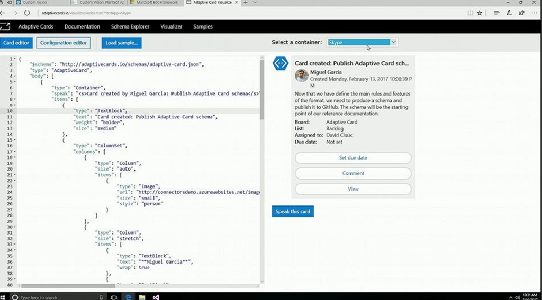Image resolution: width=542 pixels, height=300 pixels.
Task: Collapse code fold at line 5
Action: pyautogui.click(x=15, y=82)
